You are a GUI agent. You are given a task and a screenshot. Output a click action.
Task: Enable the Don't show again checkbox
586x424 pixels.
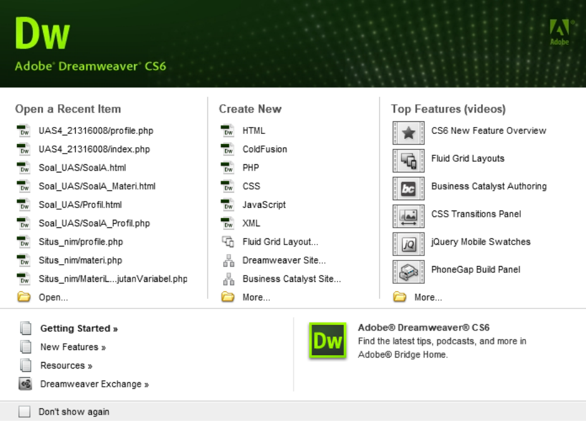(25, 412)
